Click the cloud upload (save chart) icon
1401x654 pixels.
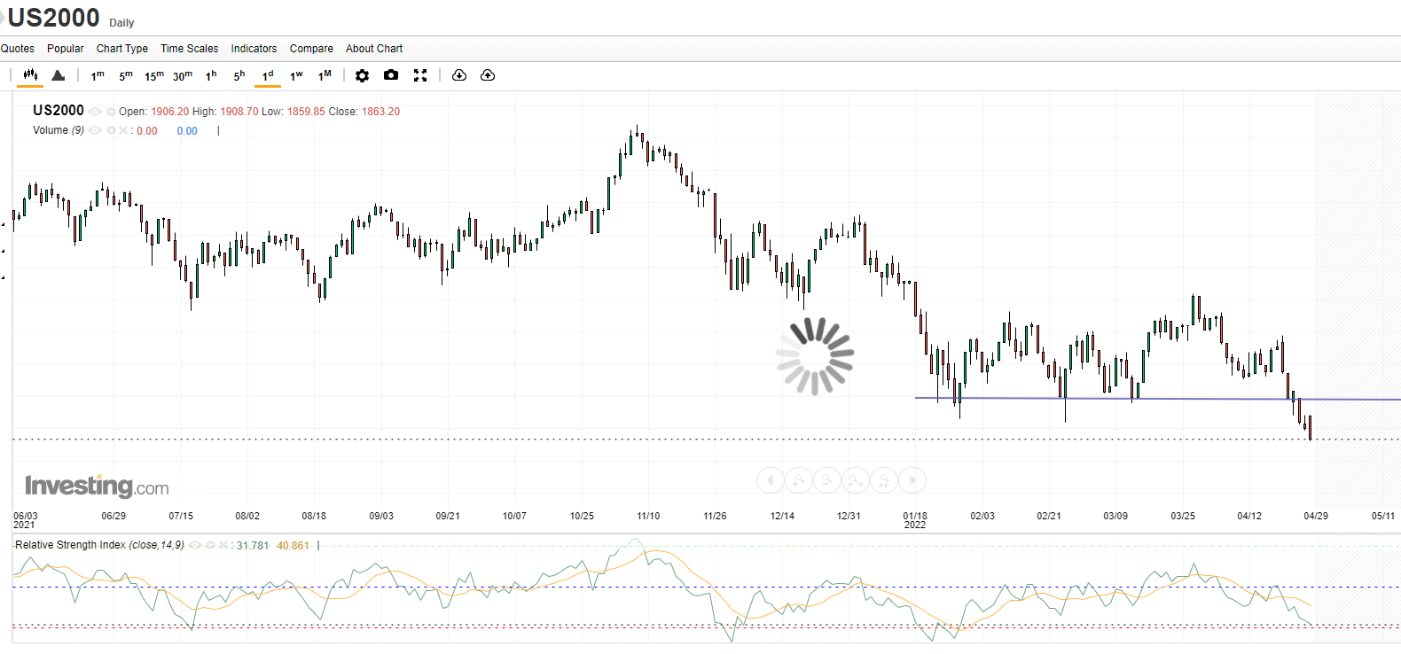coord(488,75)
